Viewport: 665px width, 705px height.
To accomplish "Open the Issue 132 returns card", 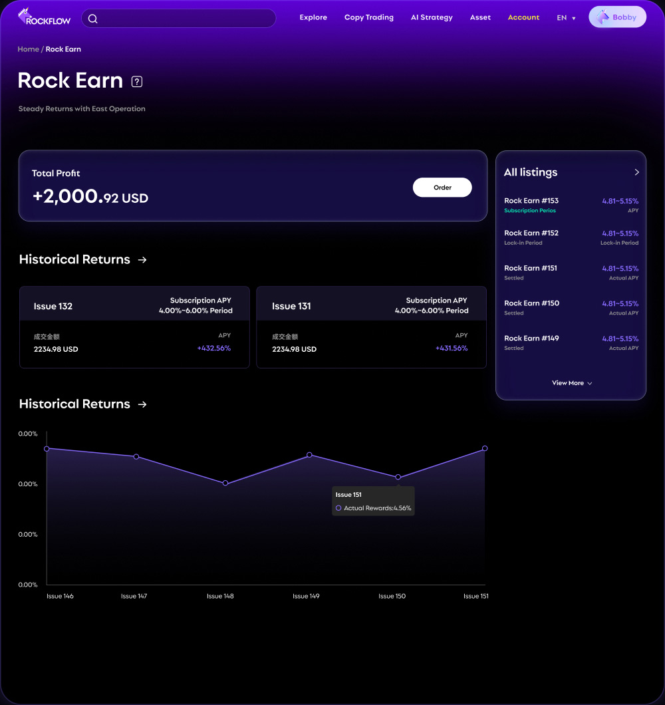I will [x=134, y=327].
